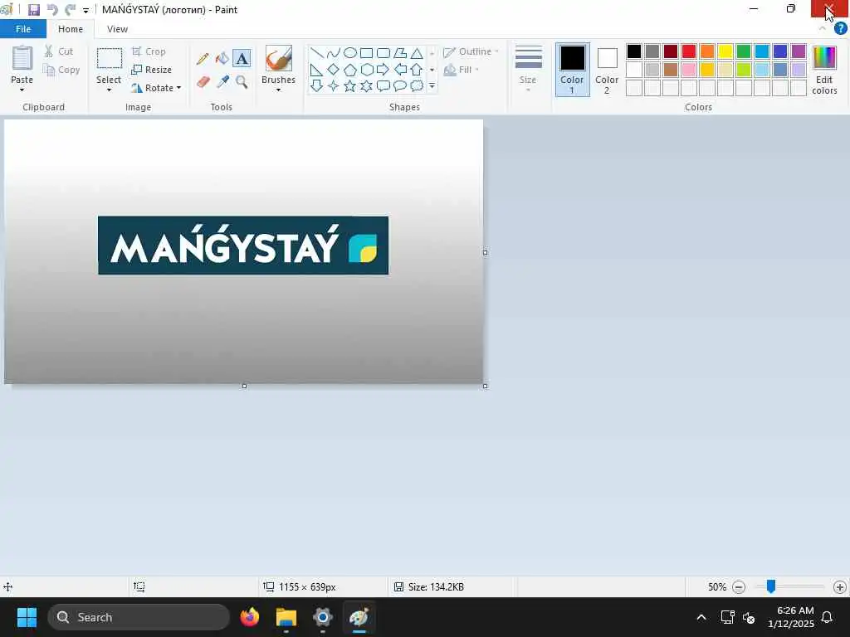
Task: Pick the purple color swatch
Action: (799, 51)
